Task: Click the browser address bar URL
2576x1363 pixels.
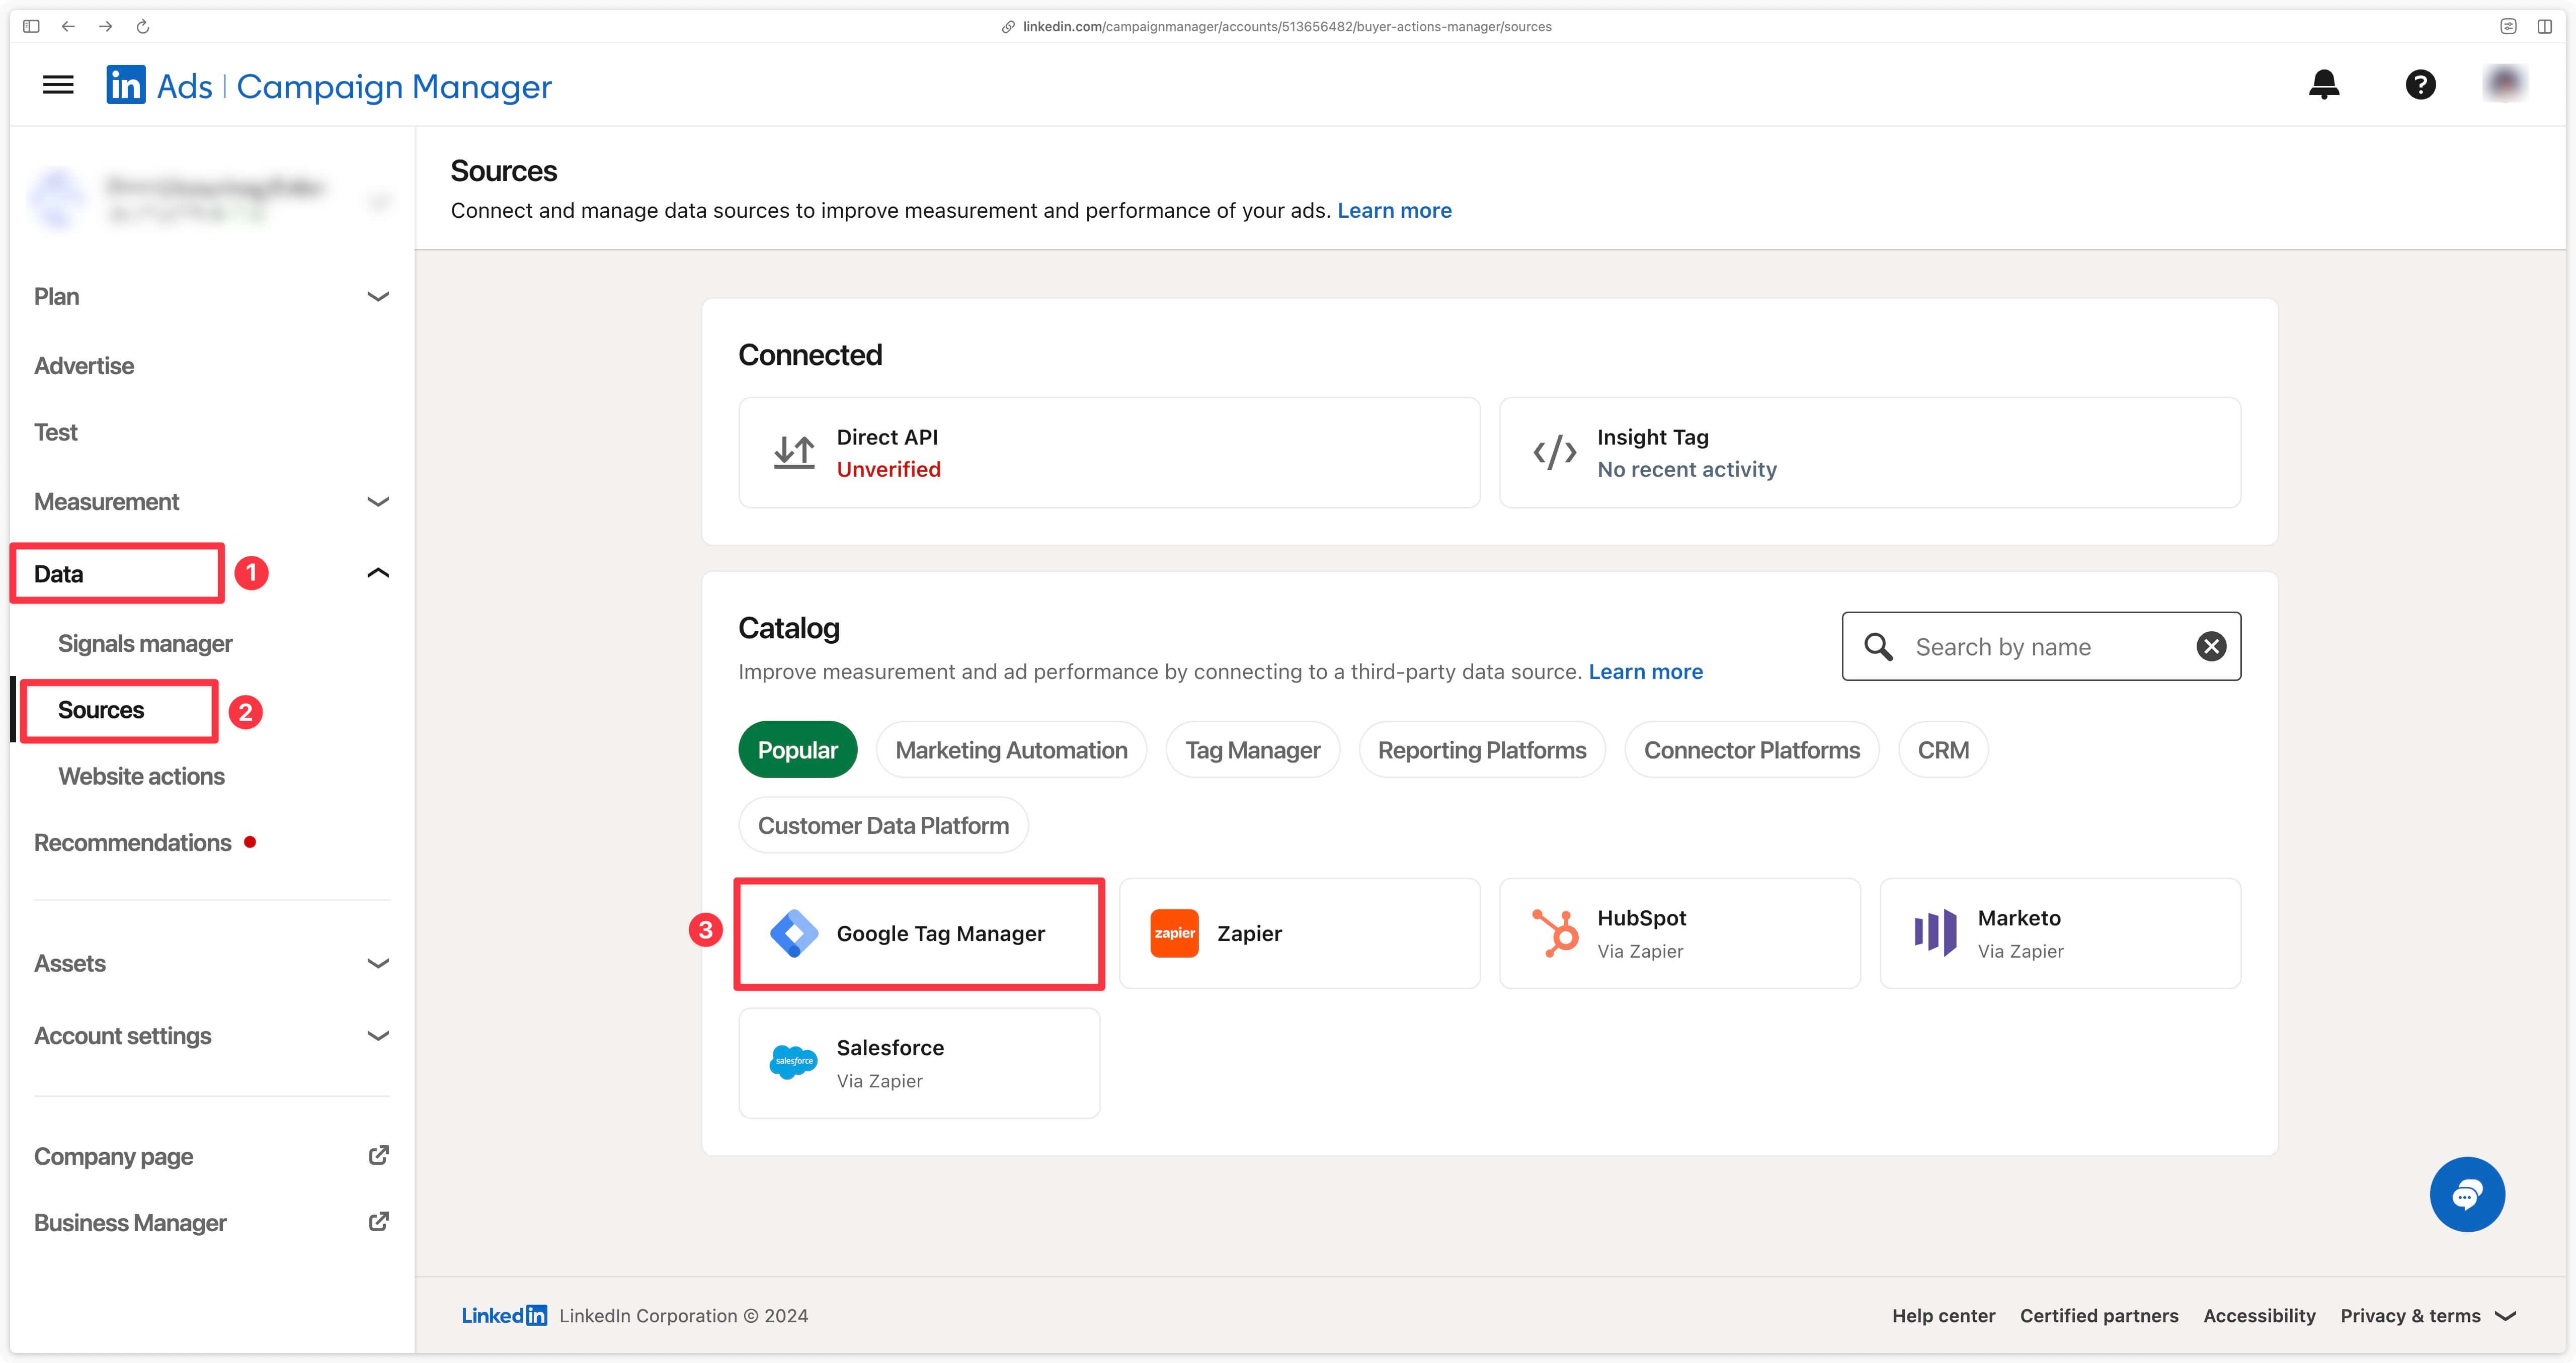Action: pyautogui.click(x=1287, y=27)
